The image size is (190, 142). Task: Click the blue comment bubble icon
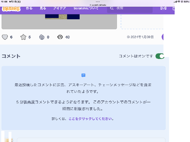point(83,75)
